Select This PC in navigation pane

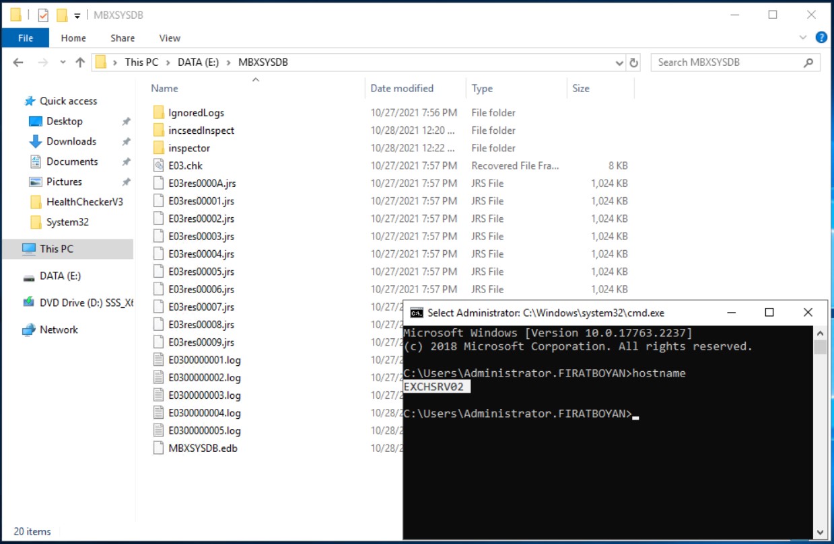point(57,249)
